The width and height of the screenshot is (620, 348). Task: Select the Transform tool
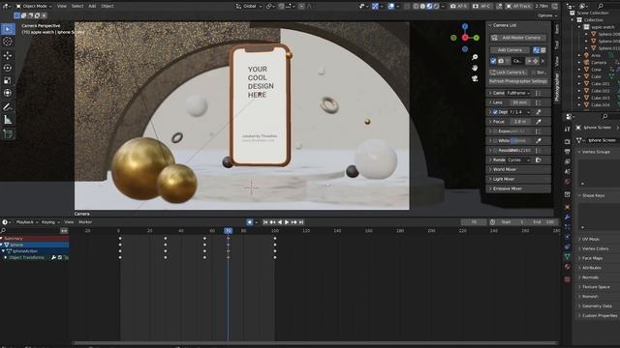8,93
